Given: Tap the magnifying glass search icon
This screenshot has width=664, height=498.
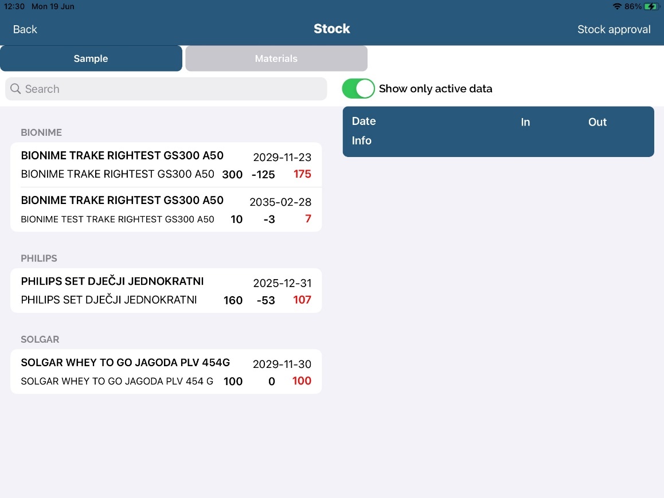Looking at the screenshot, I should 15,89.
